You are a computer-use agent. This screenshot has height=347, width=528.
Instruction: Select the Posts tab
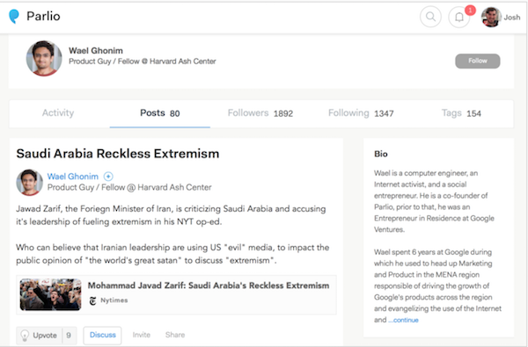pyautogui.click(x=160, y=113)
